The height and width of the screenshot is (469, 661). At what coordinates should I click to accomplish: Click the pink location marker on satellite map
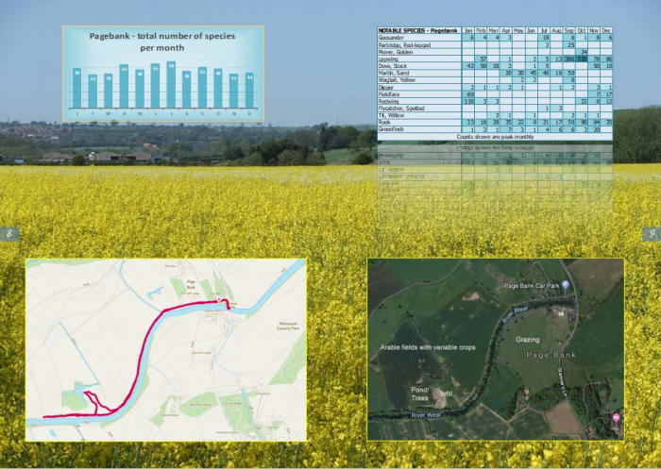coord(616,417)
